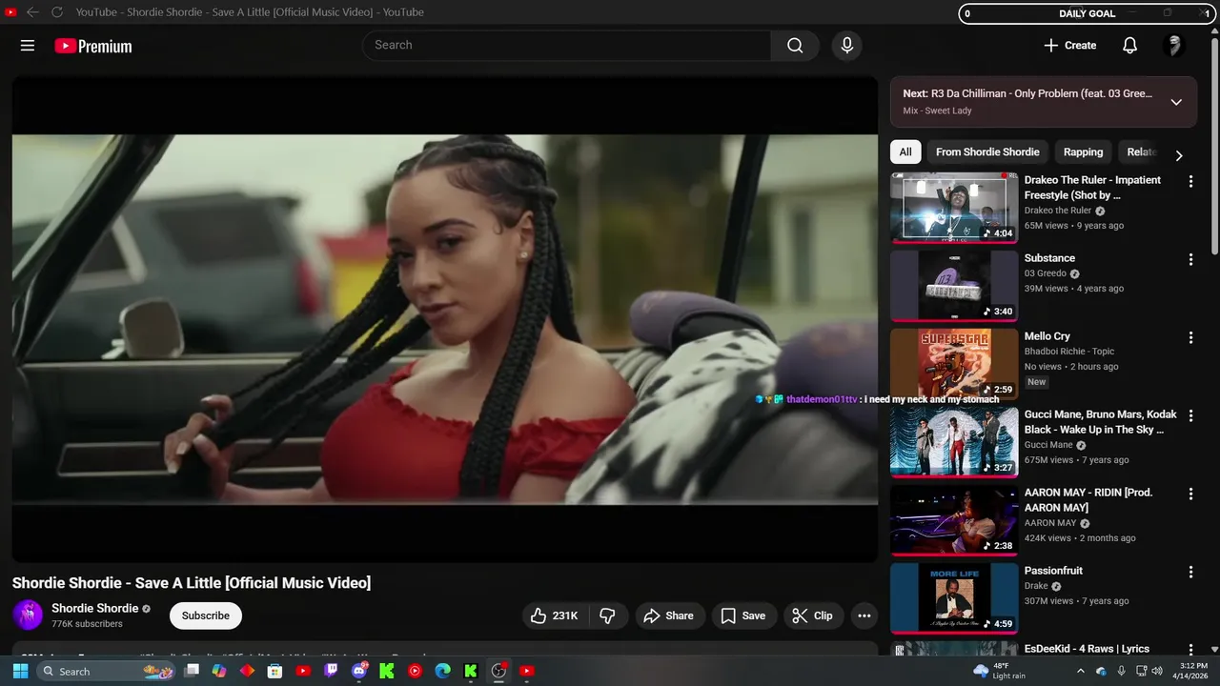Open options for Substance video

[x=1190, y=259]
